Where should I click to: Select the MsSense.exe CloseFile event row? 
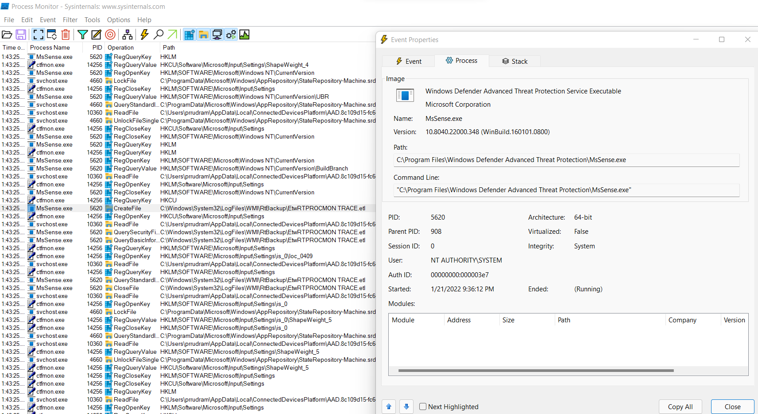click(188, 288)
